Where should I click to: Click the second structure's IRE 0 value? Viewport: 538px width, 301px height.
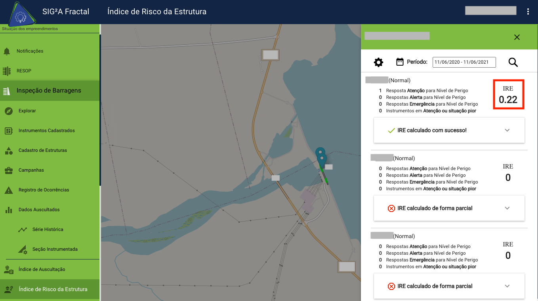[508, 178]
